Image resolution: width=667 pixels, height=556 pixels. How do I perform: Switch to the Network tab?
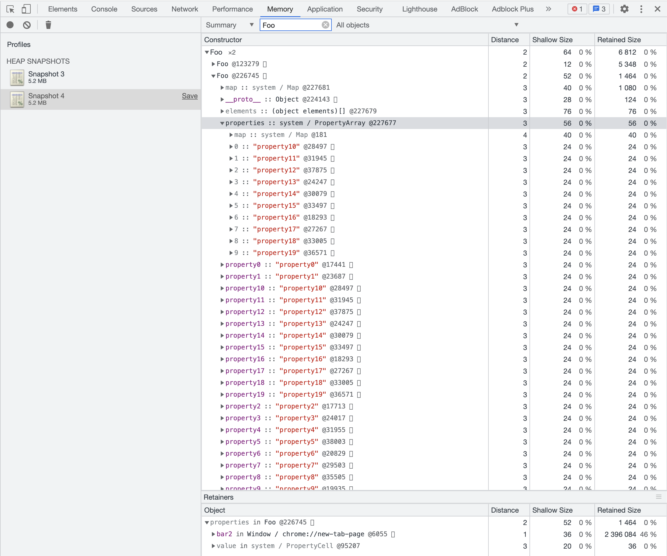pyautogui.click(x=184, y=9)
